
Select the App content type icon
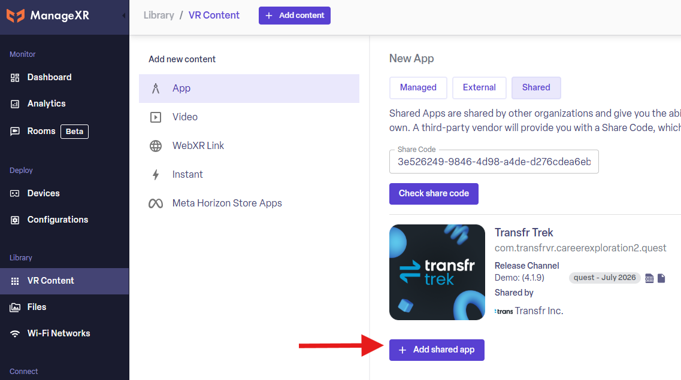156,89
